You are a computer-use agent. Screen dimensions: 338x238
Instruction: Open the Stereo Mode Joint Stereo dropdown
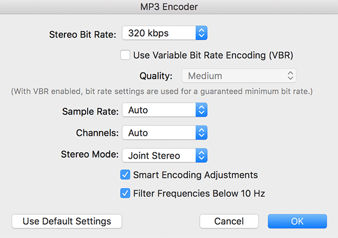click(158, 155)
